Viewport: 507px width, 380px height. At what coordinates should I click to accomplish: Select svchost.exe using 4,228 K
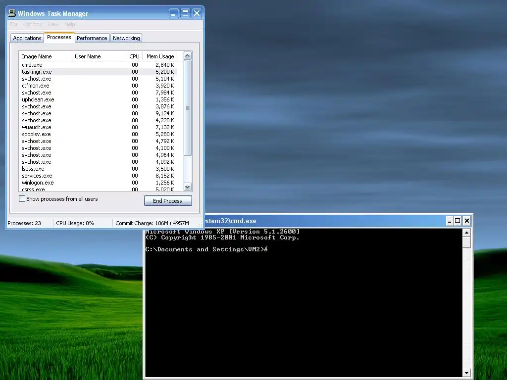[99, 120]
